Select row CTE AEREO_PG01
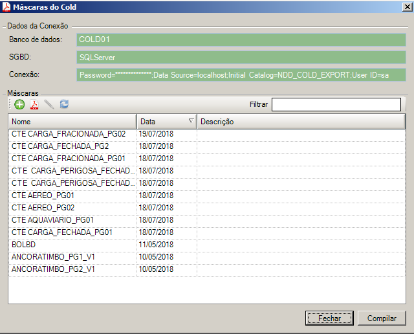 (x=207, y=195)
